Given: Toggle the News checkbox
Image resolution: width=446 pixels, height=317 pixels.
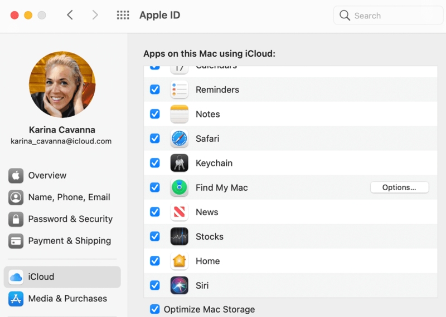Looking at the screenshot, I should pos(155,212).
